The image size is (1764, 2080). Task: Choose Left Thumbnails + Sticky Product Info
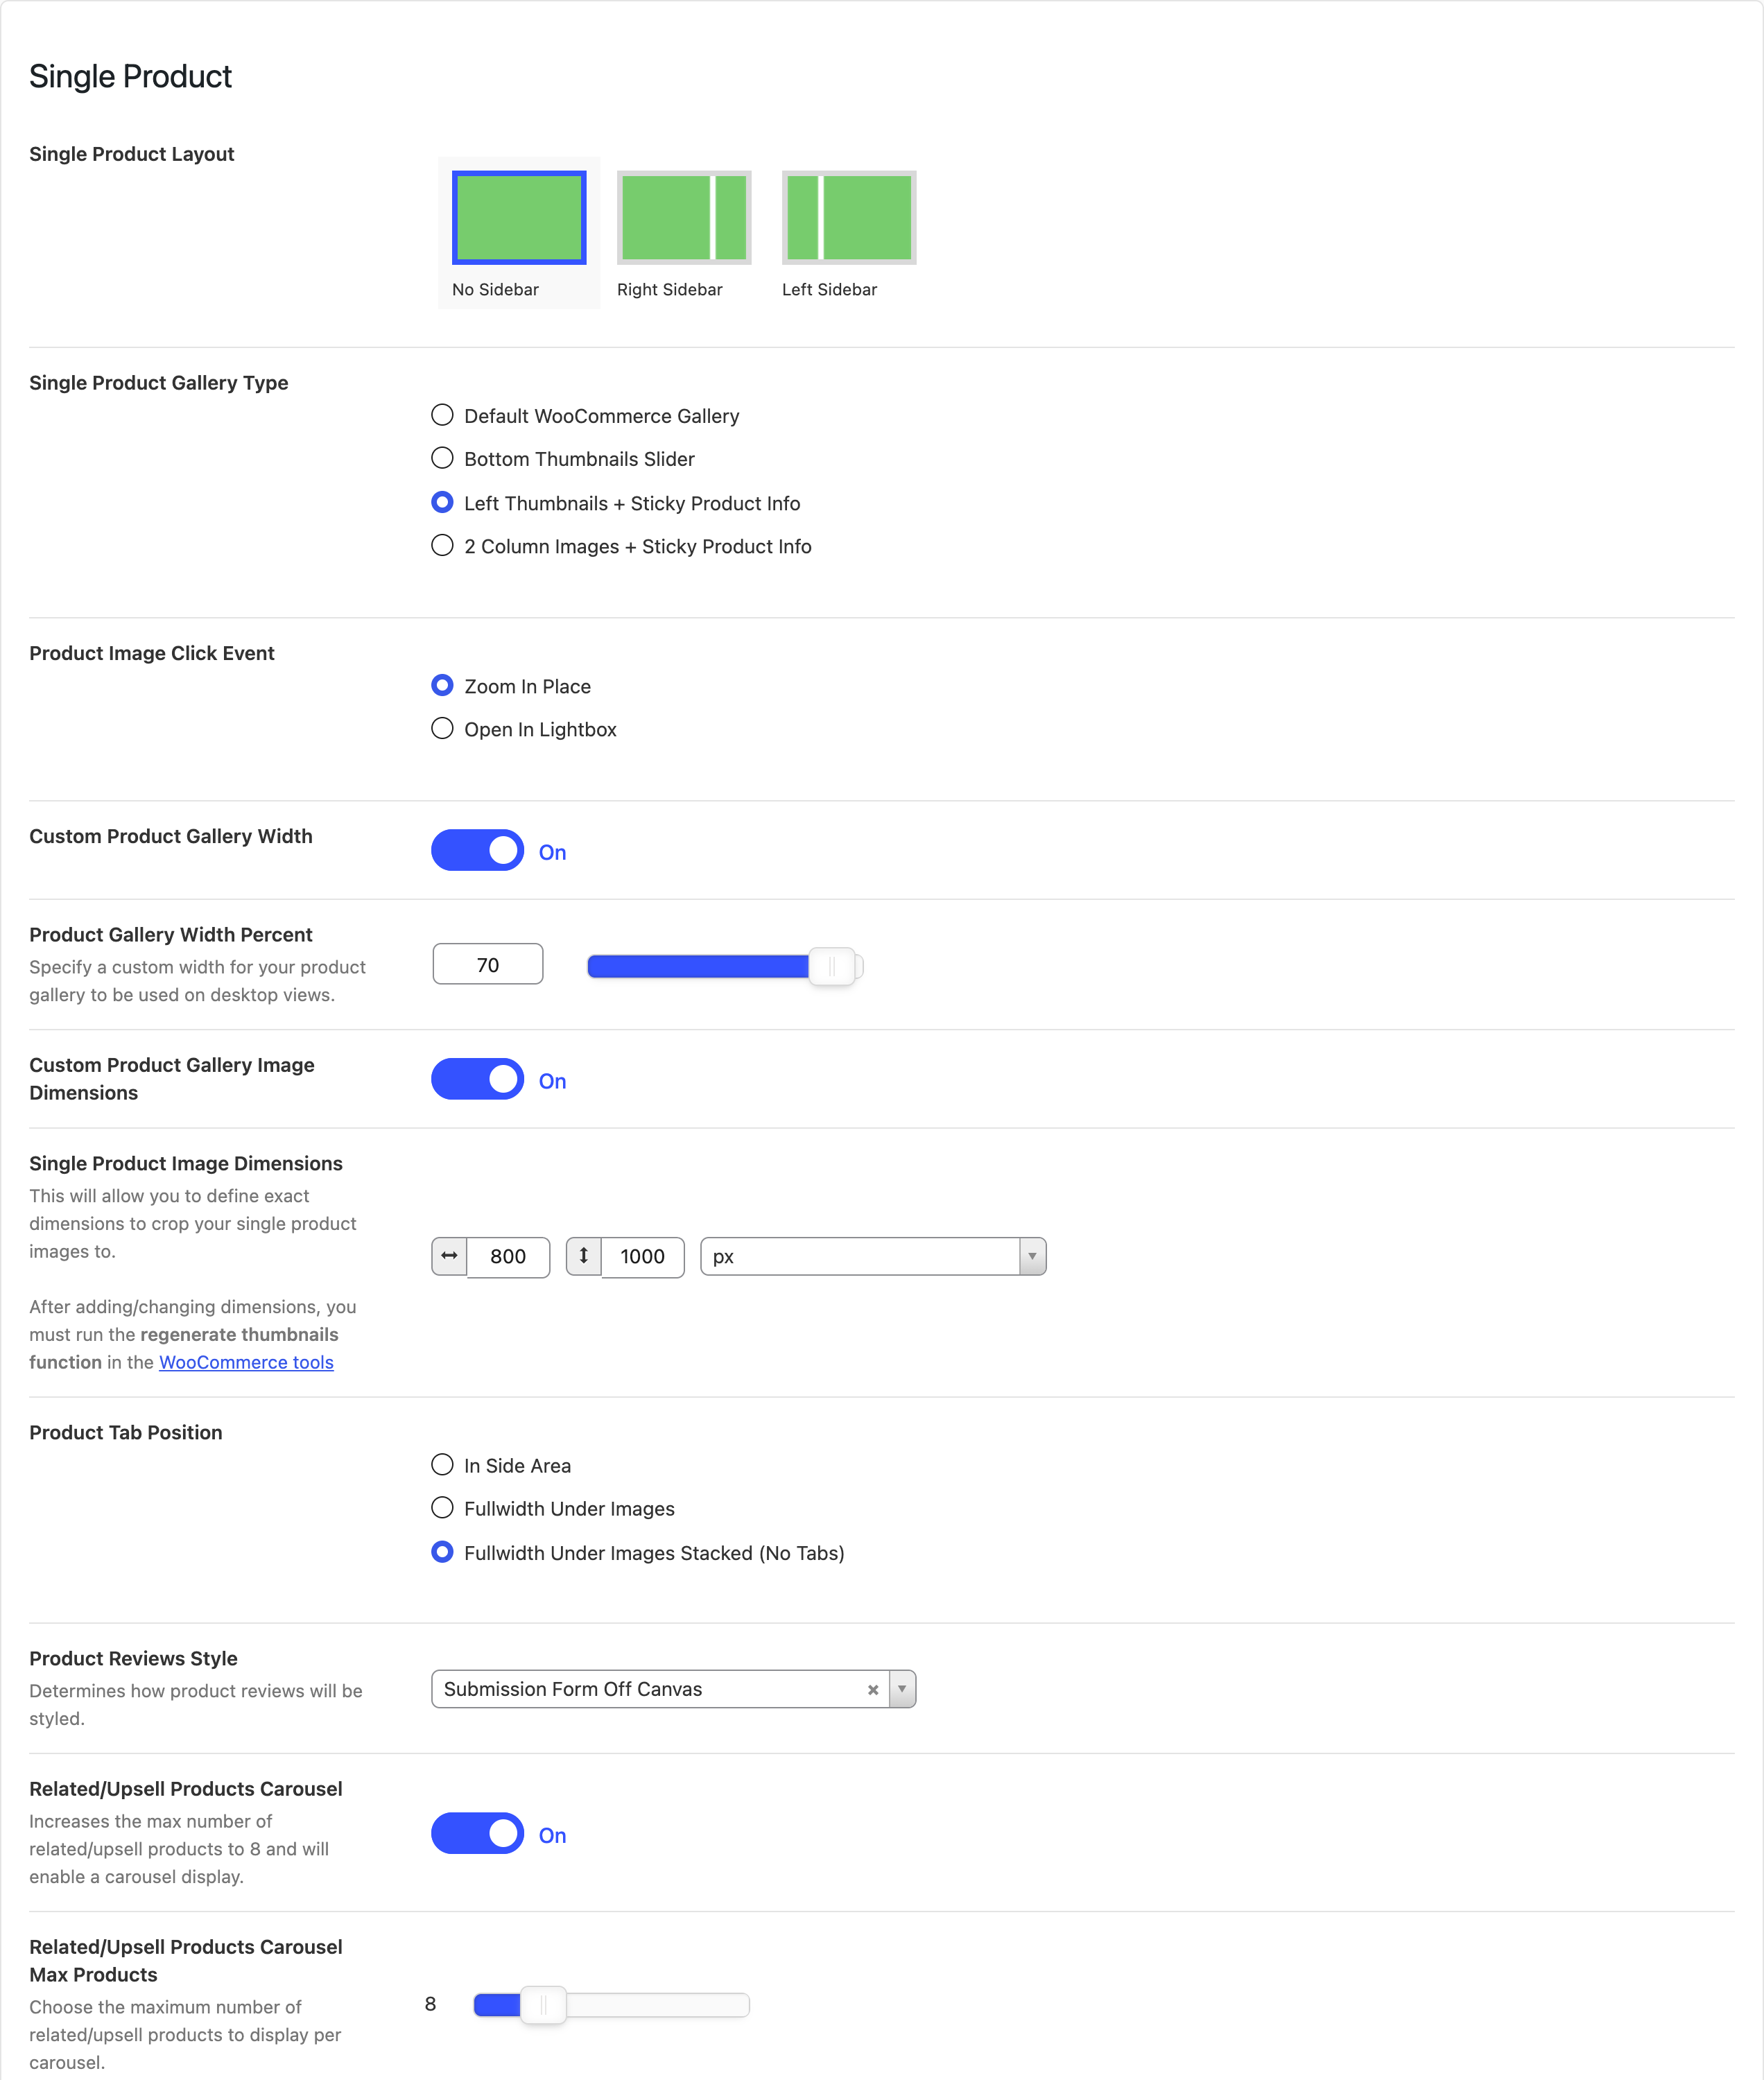coord(442,502)
